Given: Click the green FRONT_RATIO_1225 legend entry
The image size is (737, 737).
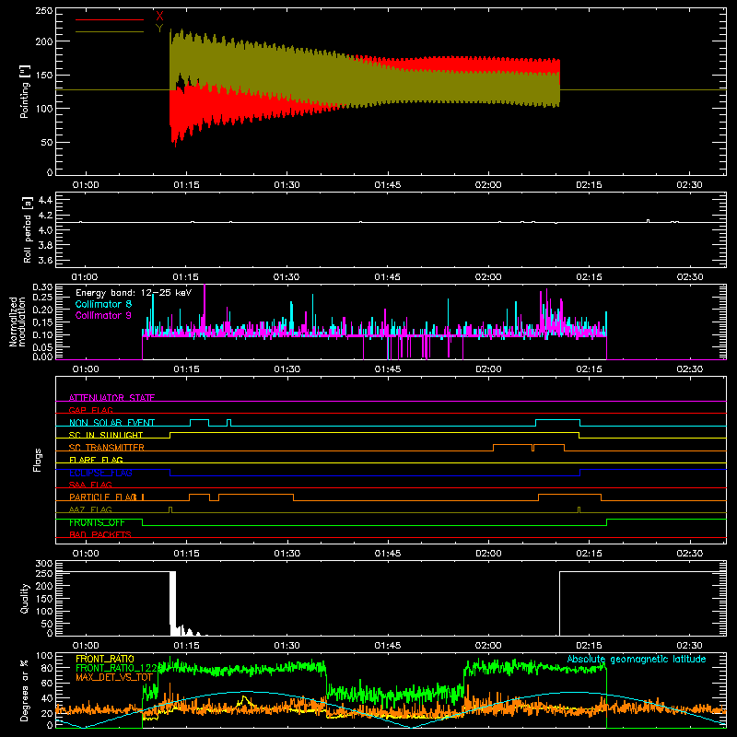Looking at the screenshot, I should click(117, 668).
